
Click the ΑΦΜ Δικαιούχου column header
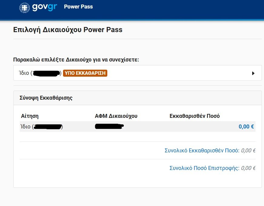click(116, 116)
